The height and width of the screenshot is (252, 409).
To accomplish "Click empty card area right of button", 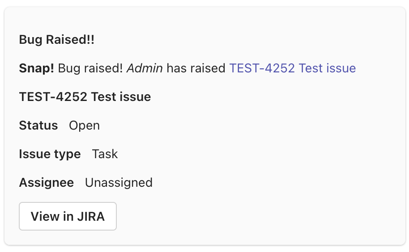I will click(260, 217).
